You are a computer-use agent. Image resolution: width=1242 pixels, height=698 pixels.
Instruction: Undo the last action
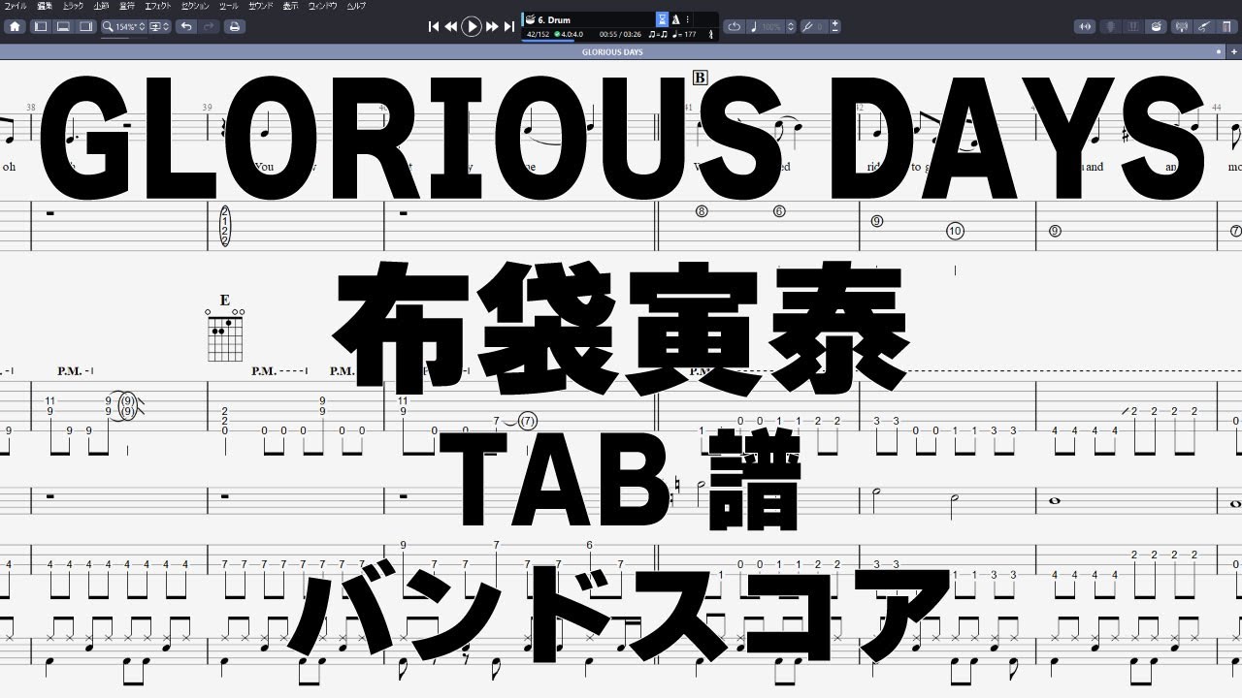[185, 26]
